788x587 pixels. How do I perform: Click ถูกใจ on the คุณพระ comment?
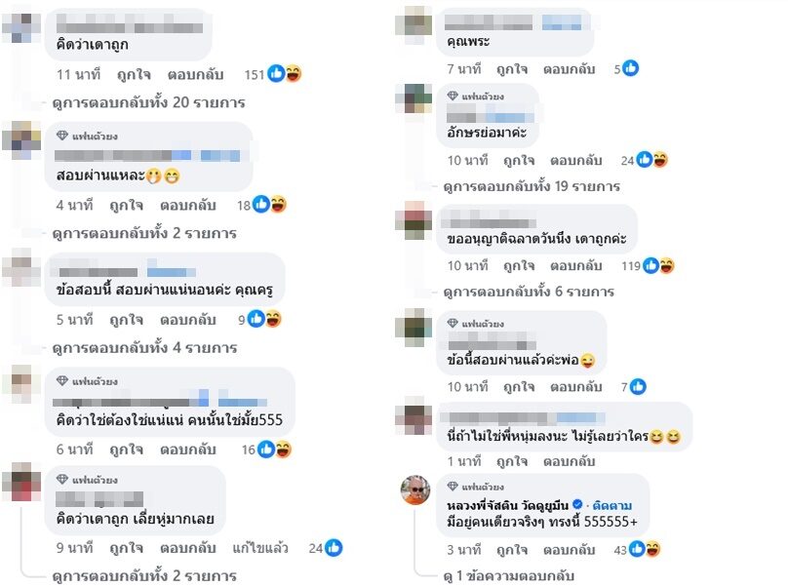tap(512, 69)
